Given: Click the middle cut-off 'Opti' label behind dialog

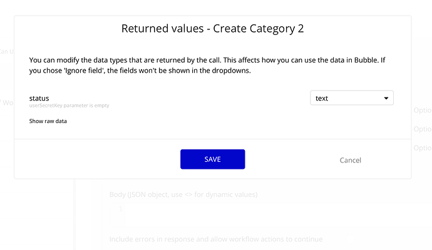Looking at the screenshot, I should (423, 129).
